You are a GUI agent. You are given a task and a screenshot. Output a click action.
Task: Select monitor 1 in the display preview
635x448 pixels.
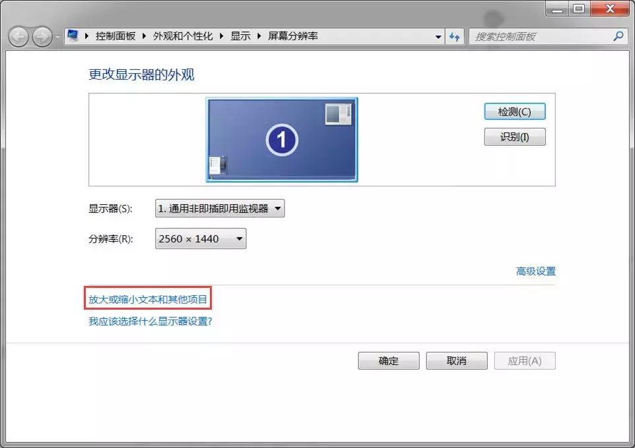coord(282,139)
